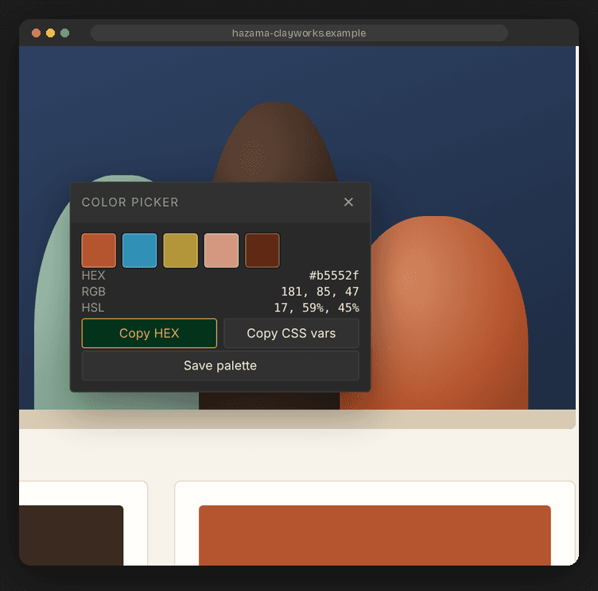Image resolution: width=598 pixels, height=591 pixels.
Task: Click the HEX label
Action: (93, 276)
